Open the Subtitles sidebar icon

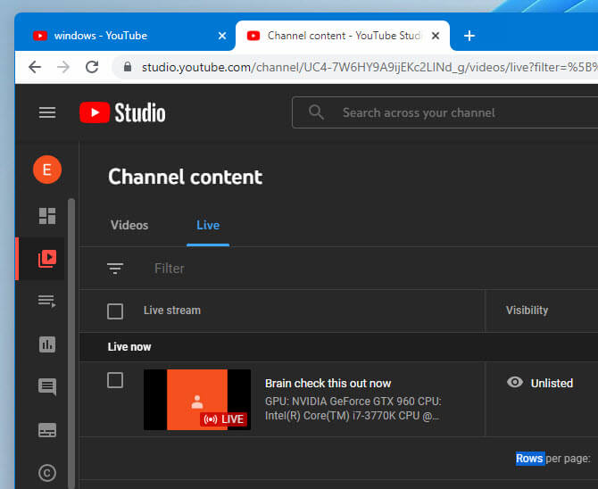(x=47, y=430)
